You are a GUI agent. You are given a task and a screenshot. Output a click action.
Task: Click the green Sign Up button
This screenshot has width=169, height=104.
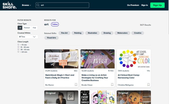tap(157, 5)
